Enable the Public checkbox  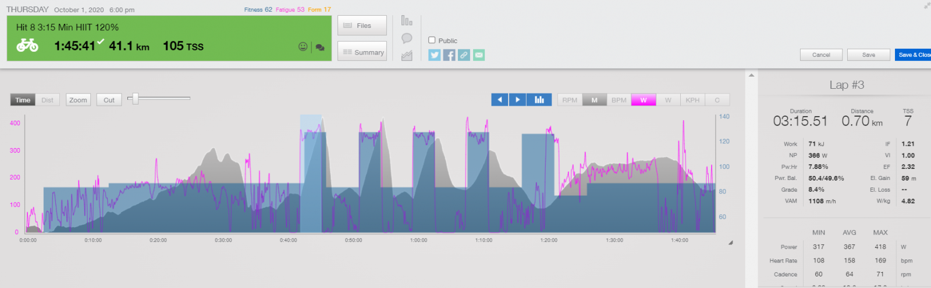(x=432, y=40)
